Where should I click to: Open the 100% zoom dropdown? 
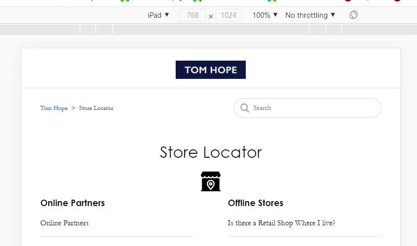click(265, 15)
